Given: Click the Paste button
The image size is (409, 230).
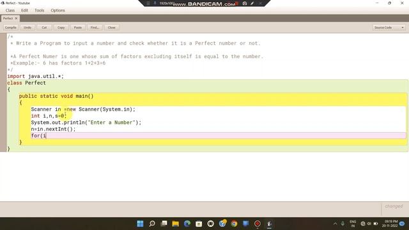Looking at the screenshot, I should point(78,27).
